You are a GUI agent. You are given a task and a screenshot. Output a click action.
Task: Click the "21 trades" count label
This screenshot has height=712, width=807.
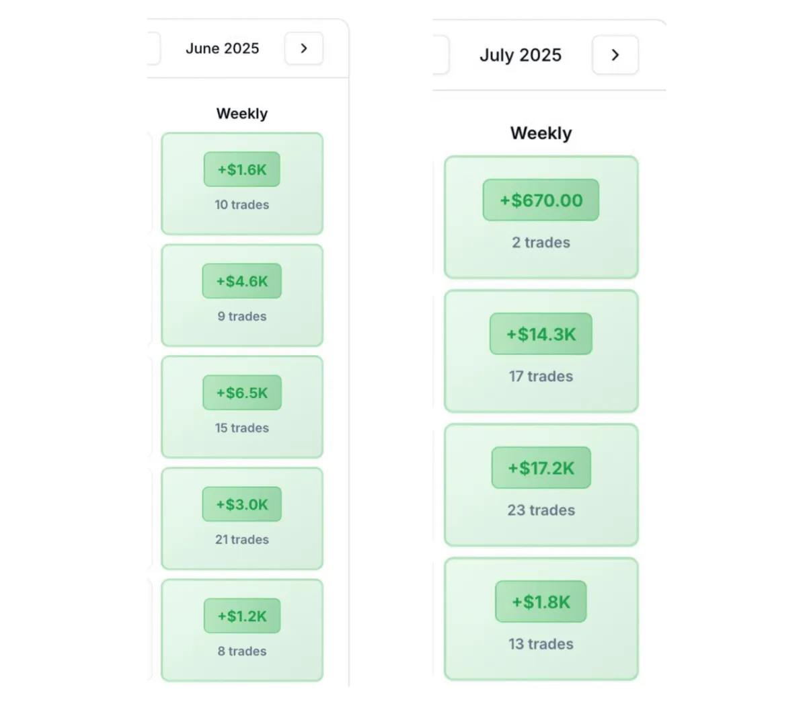[242, 539]
